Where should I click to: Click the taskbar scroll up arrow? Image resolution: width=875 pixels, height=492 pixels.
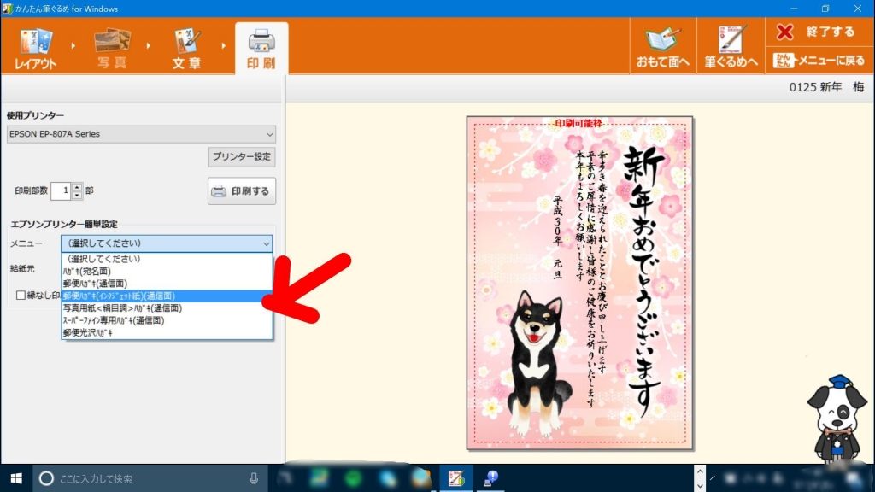point(700,471)
